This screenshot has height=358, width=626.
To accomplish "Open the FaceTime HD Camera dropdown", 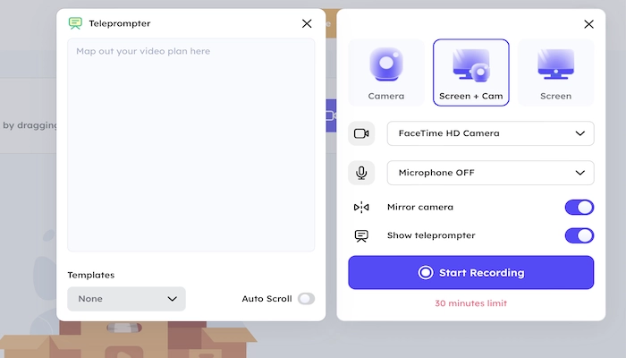I will [490, 133].
